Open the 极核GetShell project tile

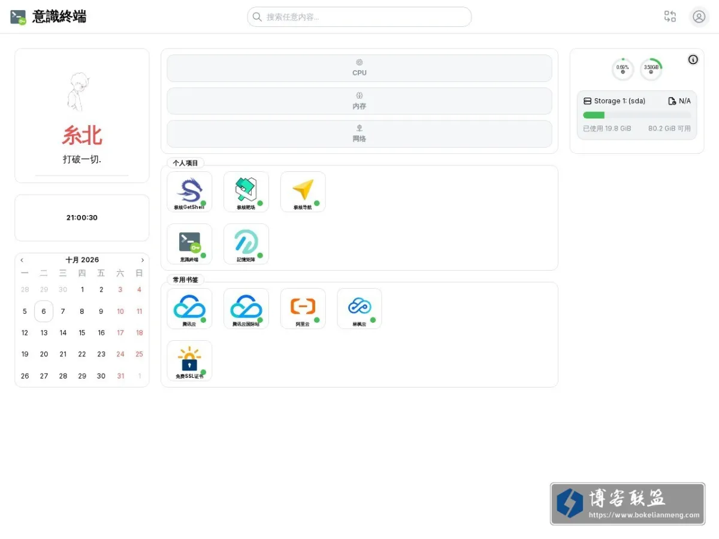point(189,192)
